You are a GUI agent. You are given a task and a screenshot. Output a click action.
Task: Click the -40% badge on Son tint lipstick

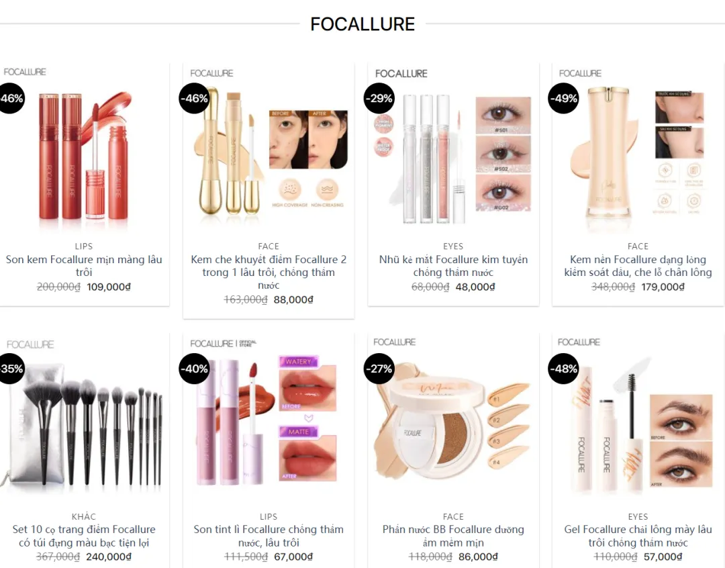coord(194,369)
